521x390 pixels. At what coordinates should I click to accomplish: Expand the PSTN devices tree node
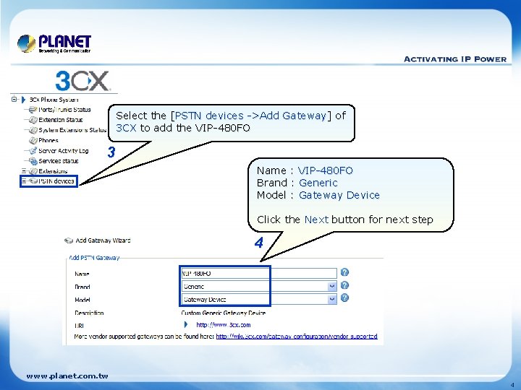[24, 181]
